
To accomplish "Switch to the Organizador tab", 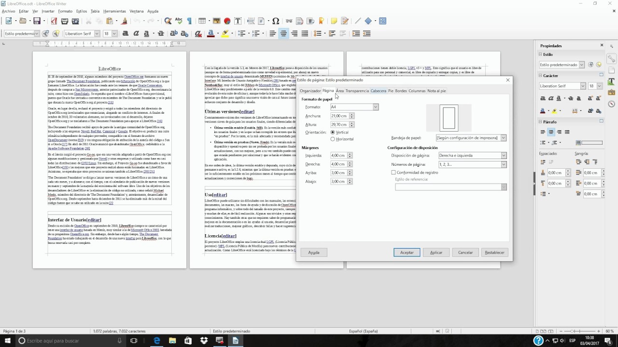I will pyautogui.click(x=310, y=91).
